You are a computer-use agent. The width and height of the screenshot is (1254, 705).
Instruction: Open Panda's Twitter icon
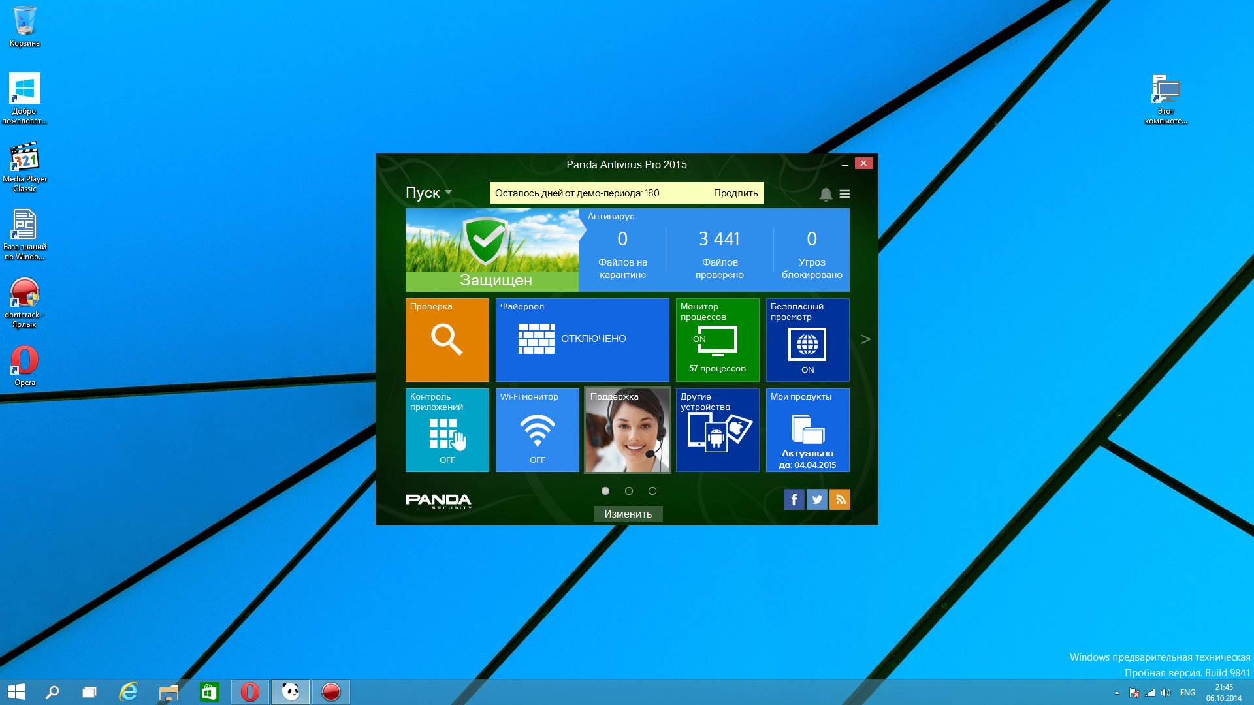pyautogui.click(x=817, y=499)
